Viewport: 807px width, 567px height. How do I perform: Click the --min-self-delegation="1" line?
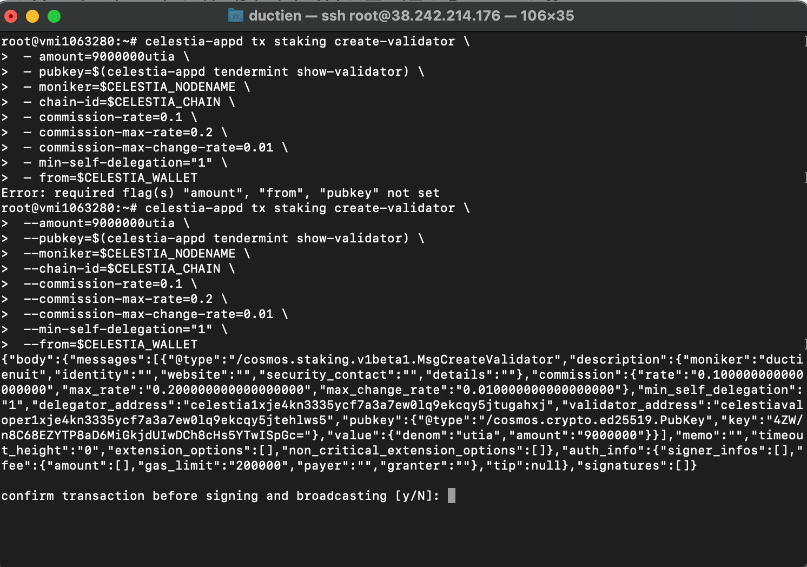click(122, 329)
